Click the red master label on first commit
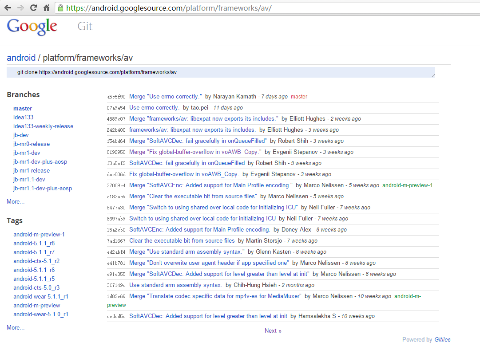The width and height of the screenshot is (480, 346). pos(299,97)
